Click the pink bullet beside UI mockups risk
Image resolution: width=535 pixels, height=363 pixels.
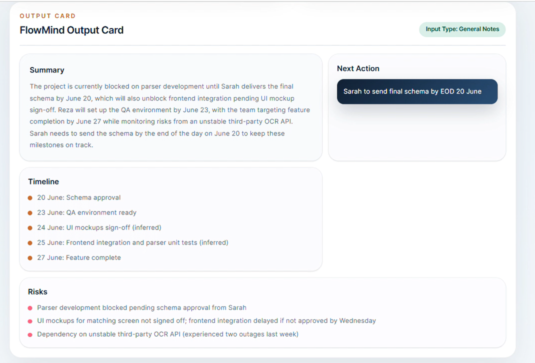tap(30, 321)
